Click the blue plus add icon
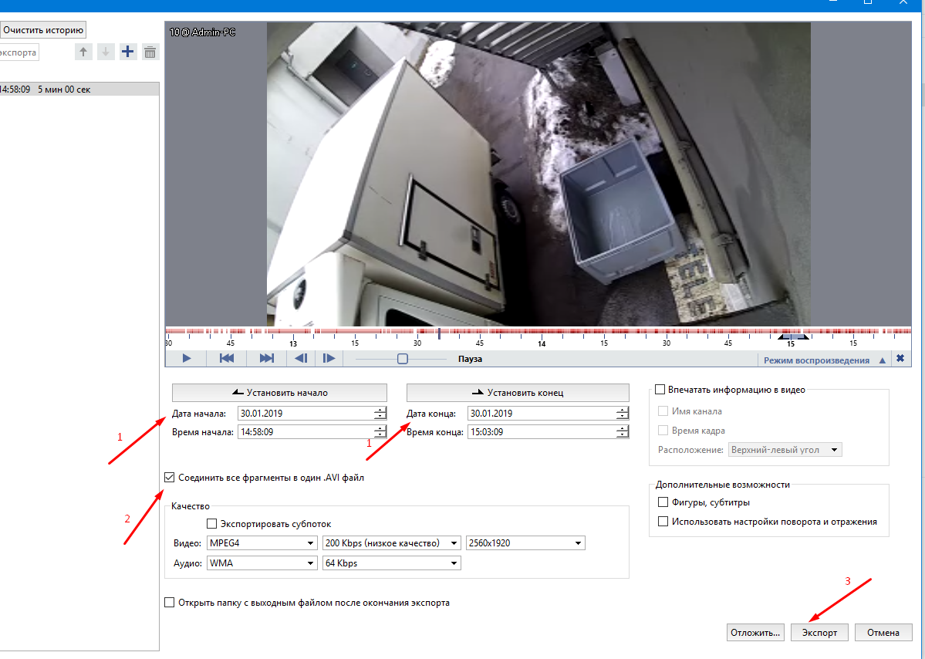The image size is (925, 659). [x=128, y=52]
